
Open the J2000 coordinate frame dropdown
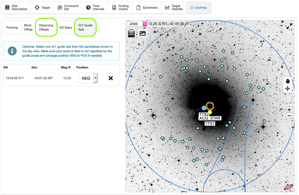(x=137, y=24)
